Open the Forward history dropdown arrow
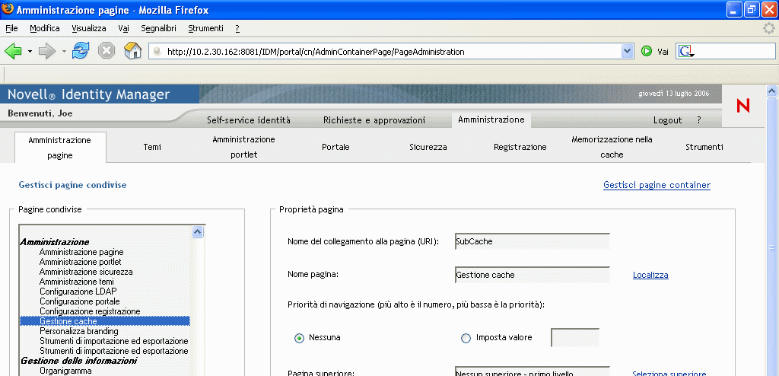779x376 pixels. [64, 51]
